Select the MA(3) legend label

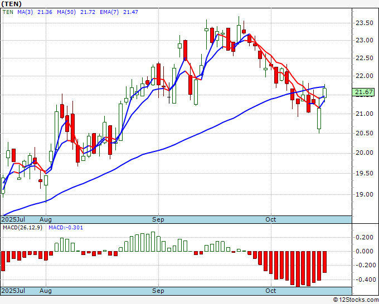[x=25, y=12]
